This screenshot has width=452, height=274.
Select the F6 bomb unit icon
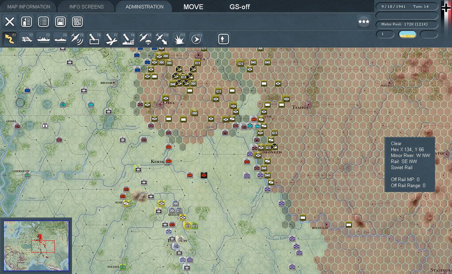coord(95,39)
